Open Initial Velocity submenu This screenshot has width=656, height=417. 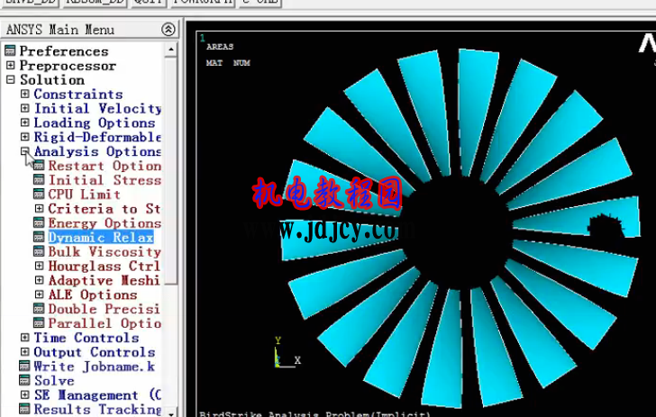97,108
